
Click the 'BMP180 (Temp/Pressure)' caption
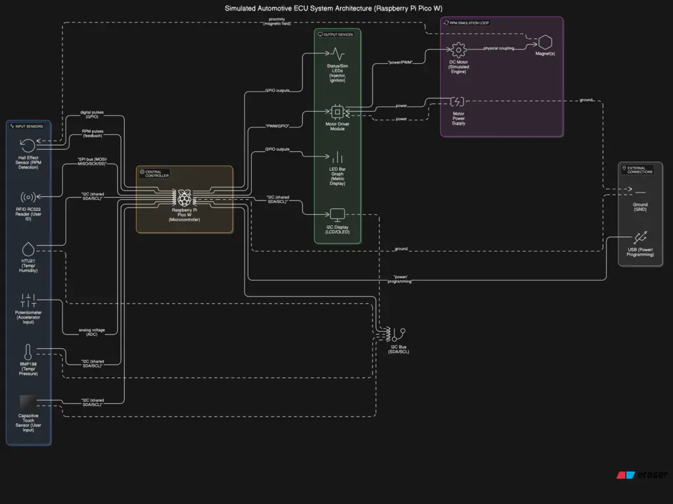(28, 369)
